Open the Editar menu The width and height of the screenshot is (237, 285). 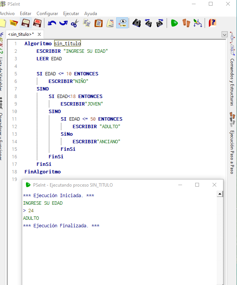[x=26, y=14]
